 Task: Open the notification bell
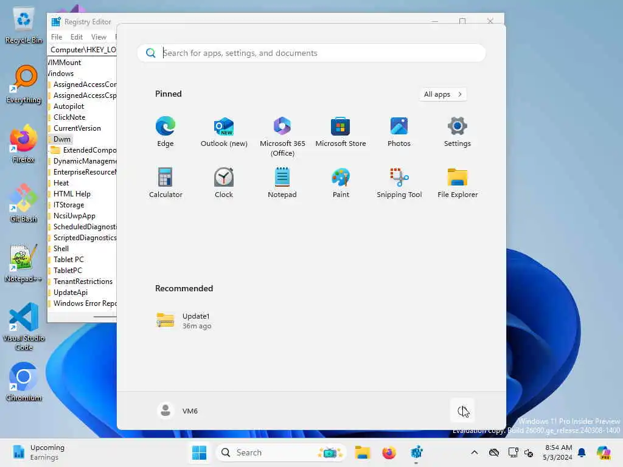point(582,452)
